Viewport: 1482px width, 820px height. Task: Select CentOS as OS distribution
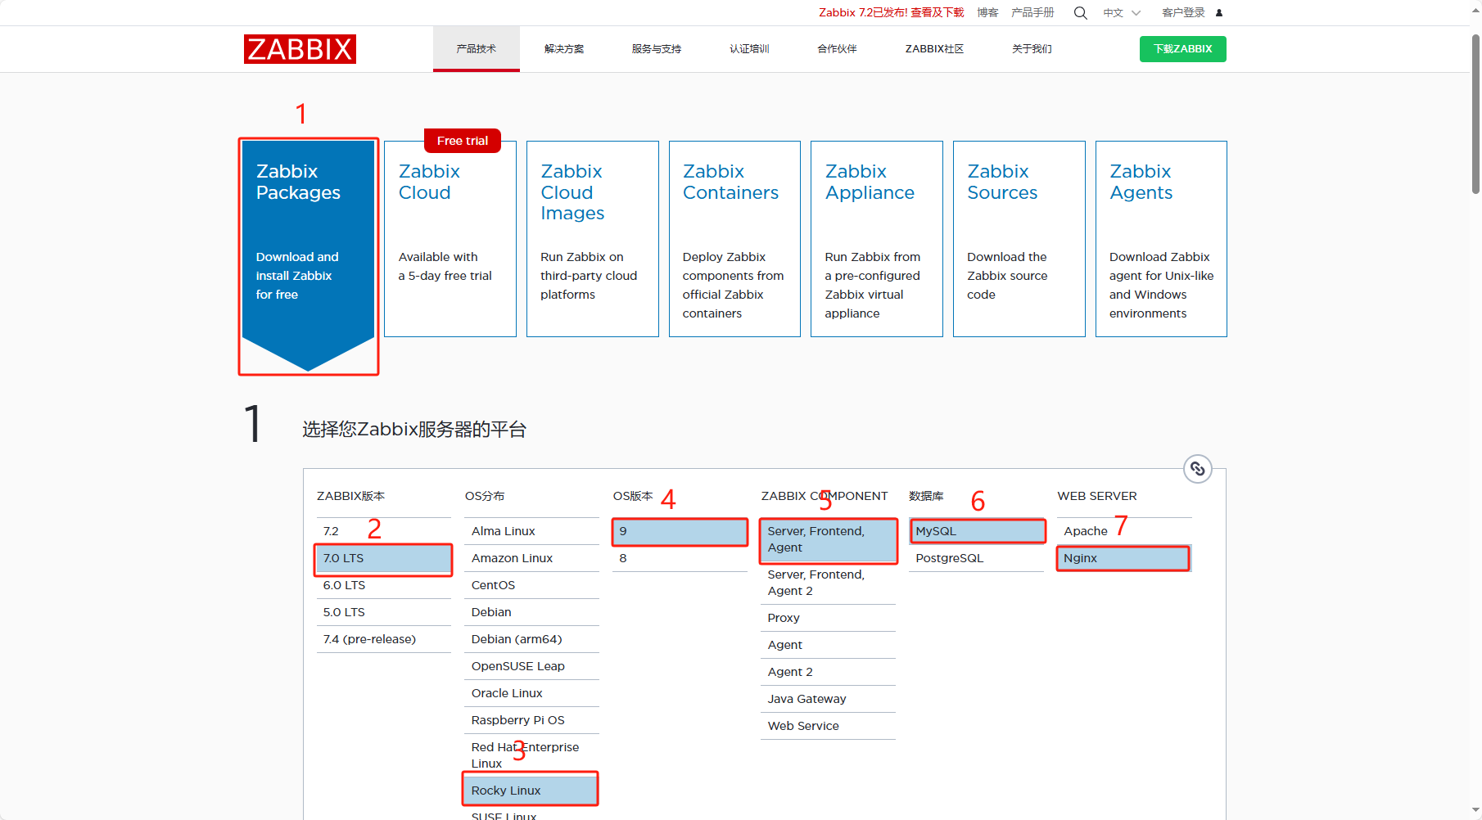[x=532, y=585]
